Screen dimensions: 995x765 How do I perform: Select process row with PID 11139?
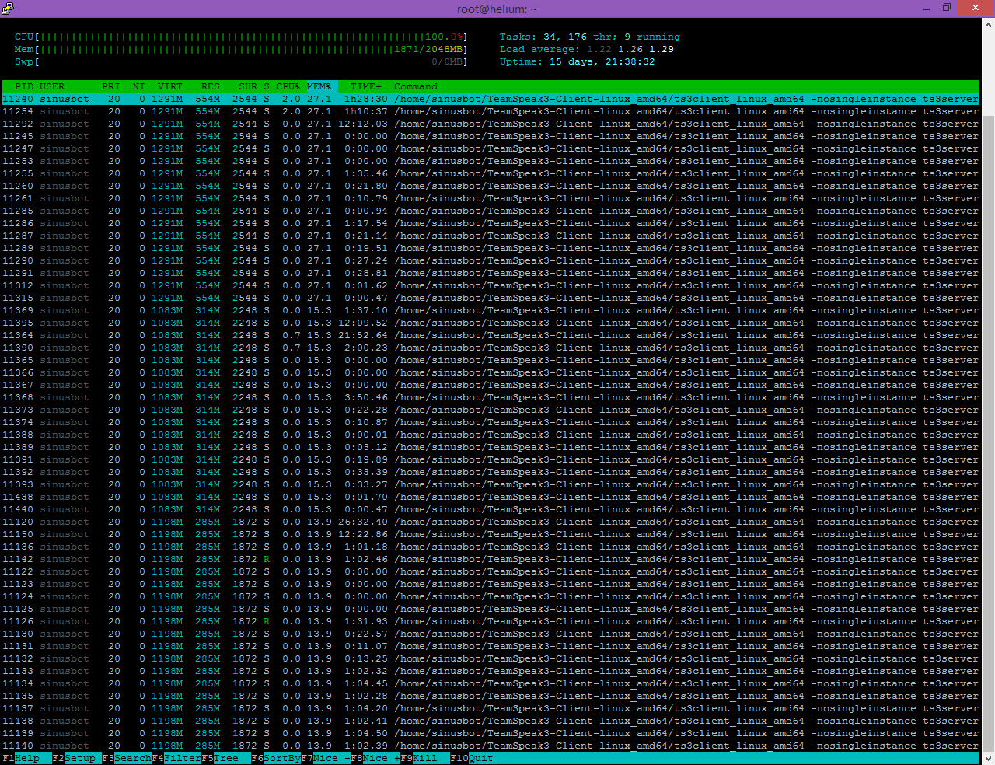pyautogui.click(x=491, y=733)
